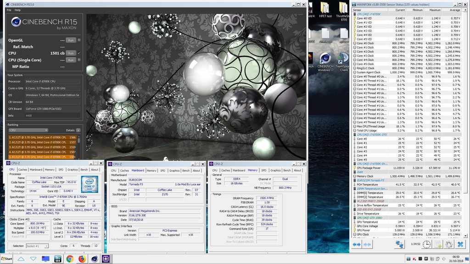Switch to CPU-Z from the taskbar icon
Image resolution: width=470 pixels, height=264 pixels.
[106, 259]
